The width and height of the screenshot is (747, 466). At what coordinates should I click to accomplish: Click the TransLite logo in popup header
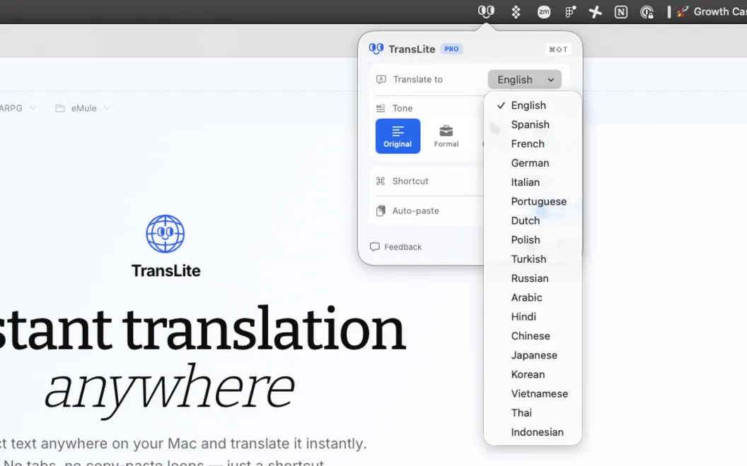[376, 49]
